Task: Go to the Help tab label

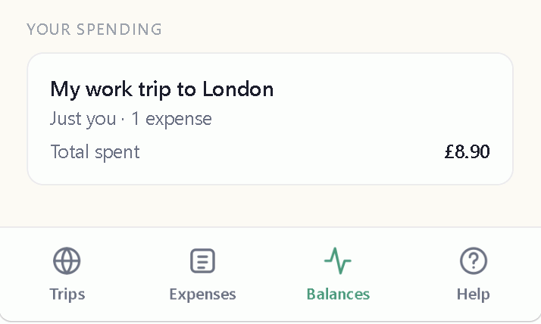Action: 474,294
